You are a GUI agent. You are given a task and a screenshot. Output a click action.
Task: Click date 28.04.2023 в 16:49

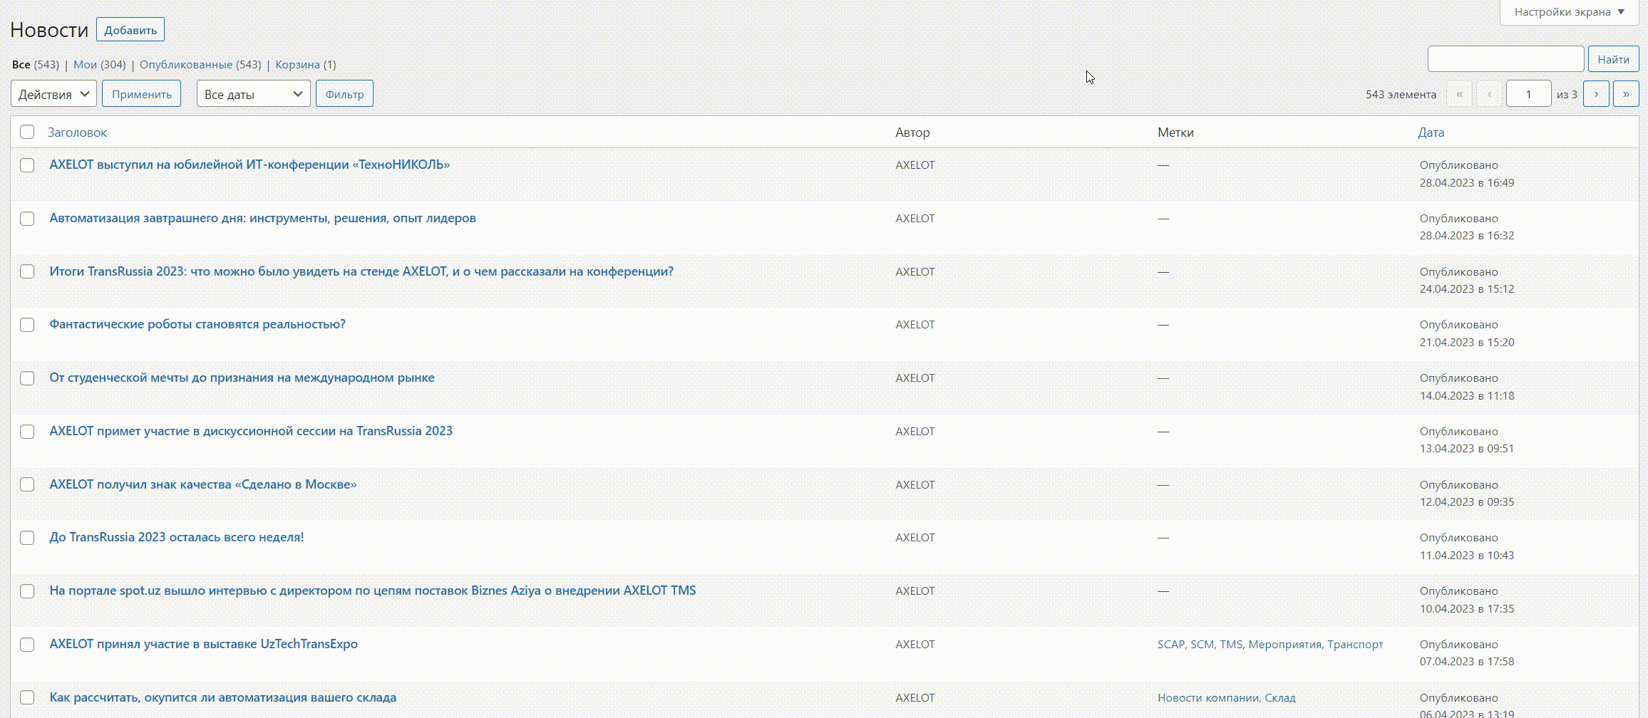click(1467, 182)
